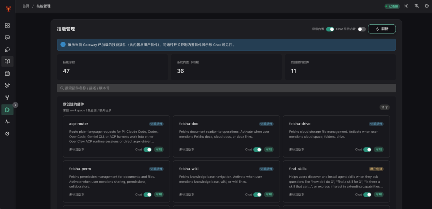This screenshot has width=432, height=209.
Task: Click the 外部插件 tag on feishu-wiki
Action: [x=266, y=169]
